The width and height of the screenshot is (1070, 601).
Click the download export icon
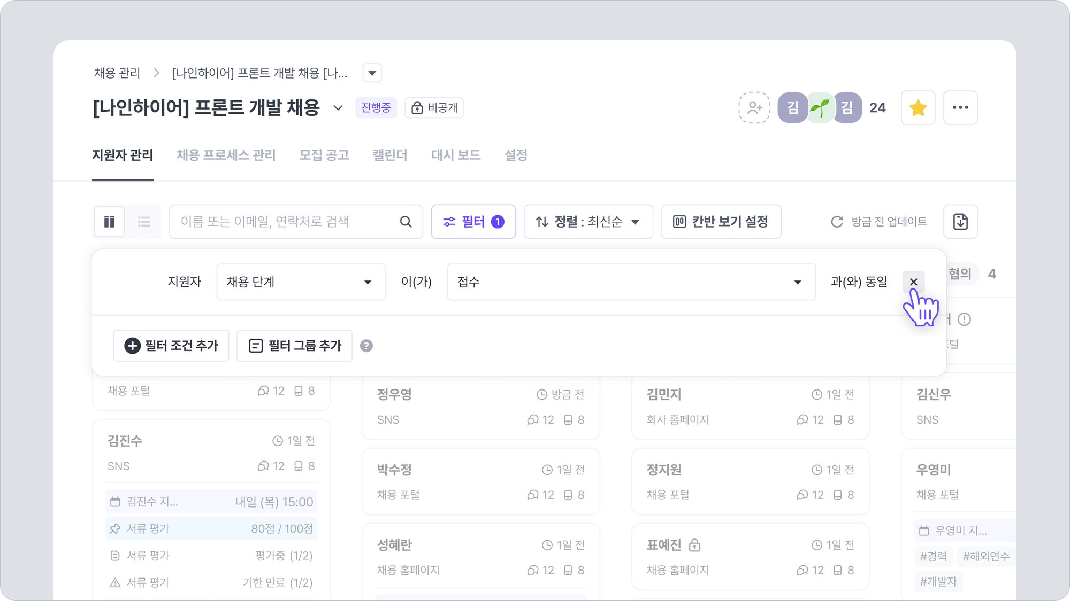pos(960,222)
